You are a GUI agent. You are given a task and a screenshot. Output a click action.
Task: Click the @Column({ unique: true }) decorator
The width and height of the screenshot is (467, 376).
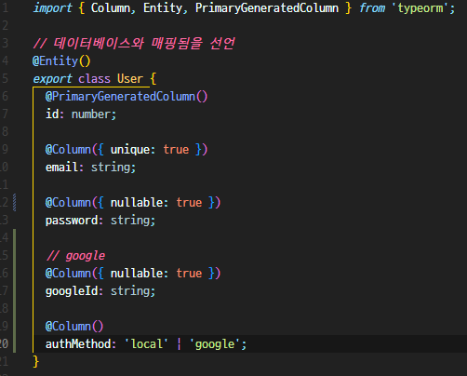(127, 150)
